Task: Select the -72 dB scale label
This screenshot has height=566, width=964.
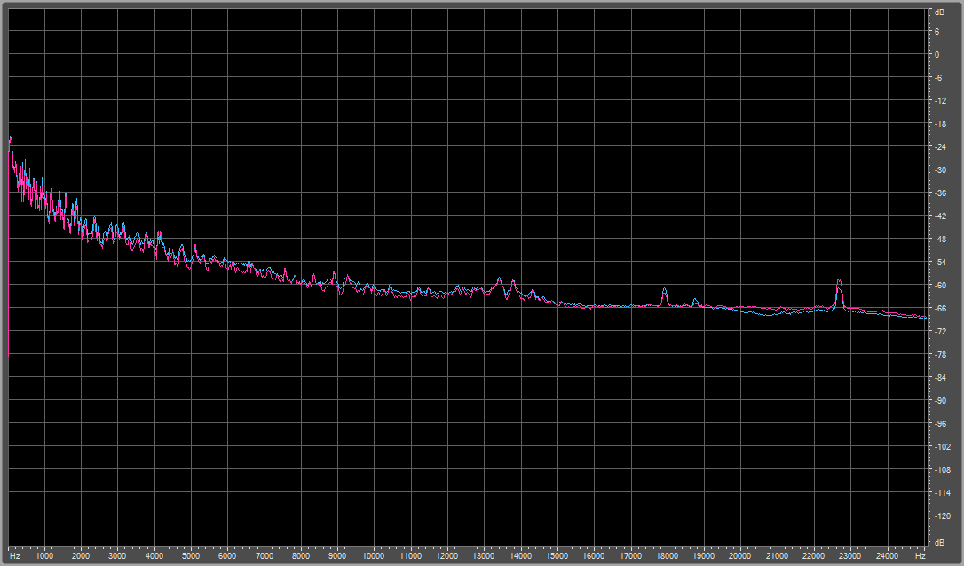Action: pos(940,331)
